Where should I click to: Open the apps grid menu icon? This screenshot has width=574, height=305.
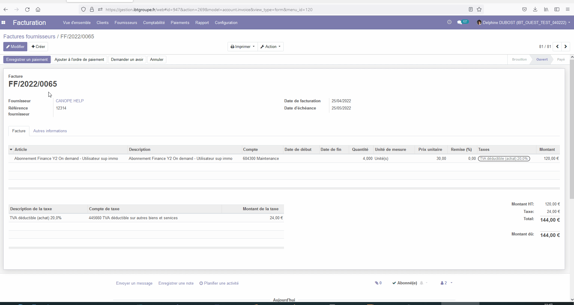(x=4, y=22)
